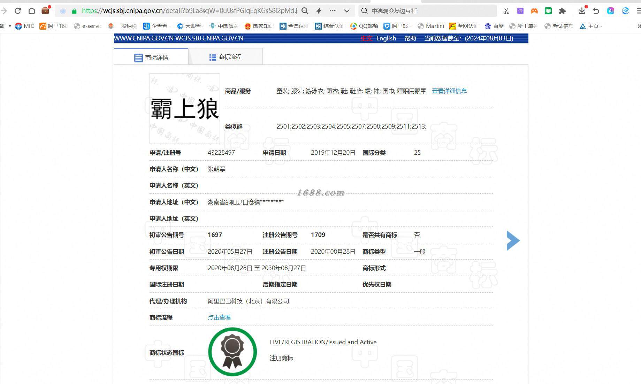The width and height of the screenshot is (641, 384).
Task: Open the AI assistant toolbar icon
Action: (x=611, y=11)
